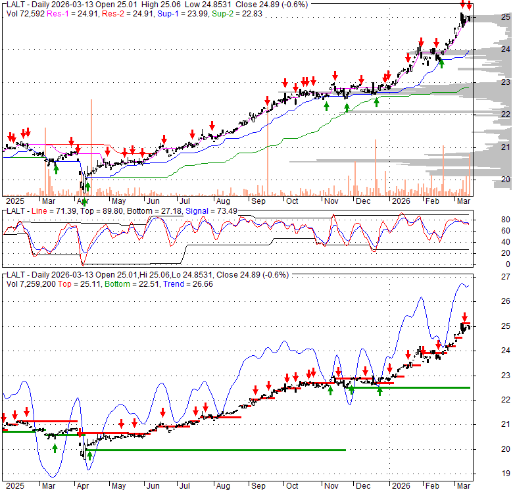Select the green arrow under mid-December in the top chart

pos(376,102)
